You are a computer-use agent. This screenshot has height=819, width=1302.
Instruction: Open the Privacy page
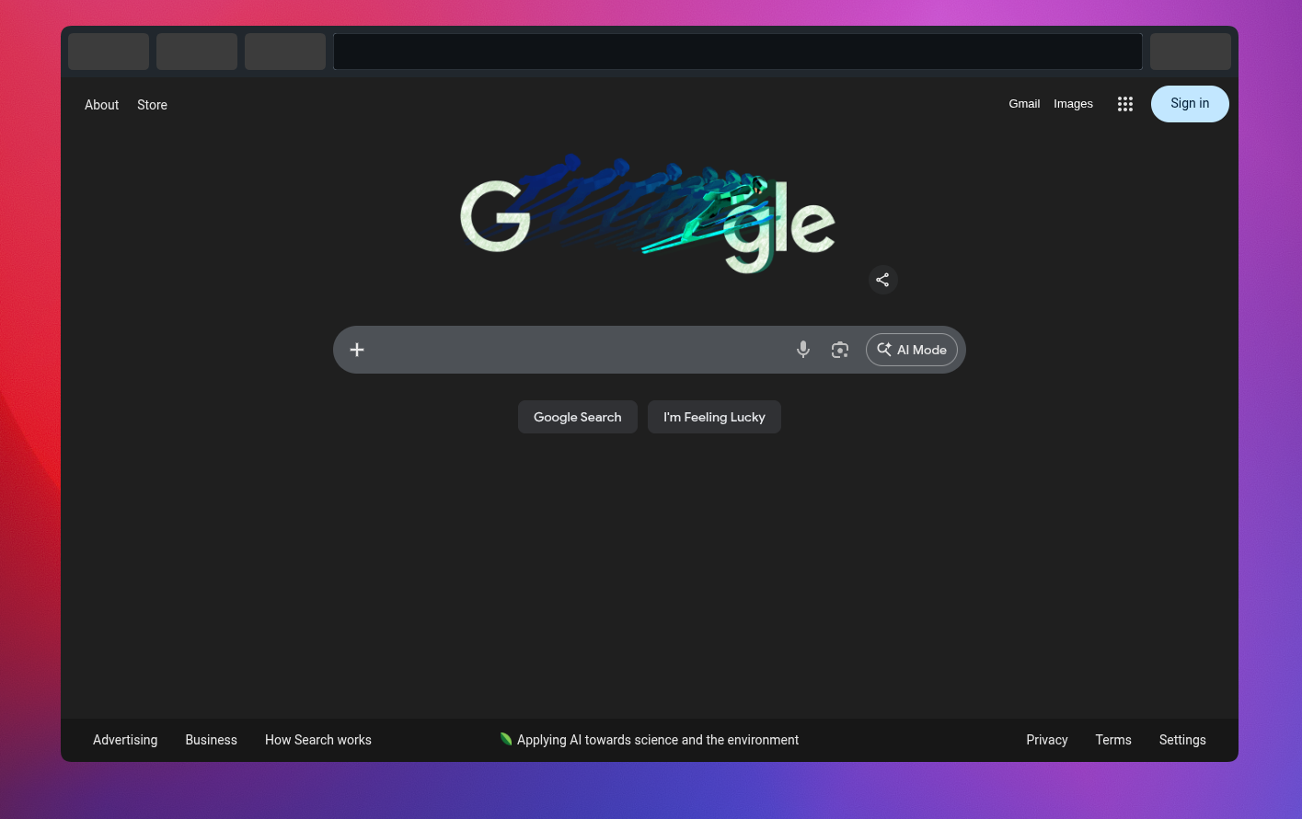(x=1046, y=740)
